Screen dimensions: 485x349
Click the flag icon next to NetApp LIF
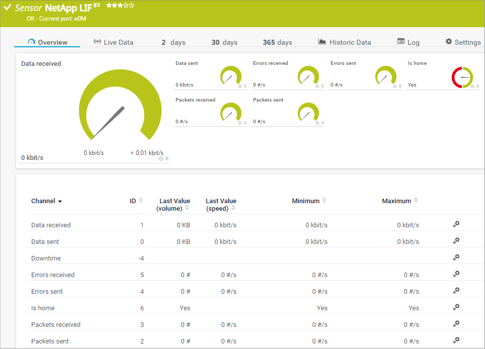[97, 6]
